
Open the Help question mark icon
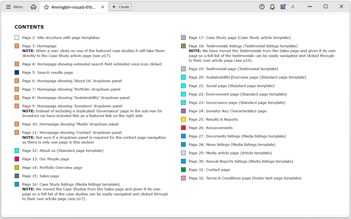pyautogui.click(x=262, y=7)
